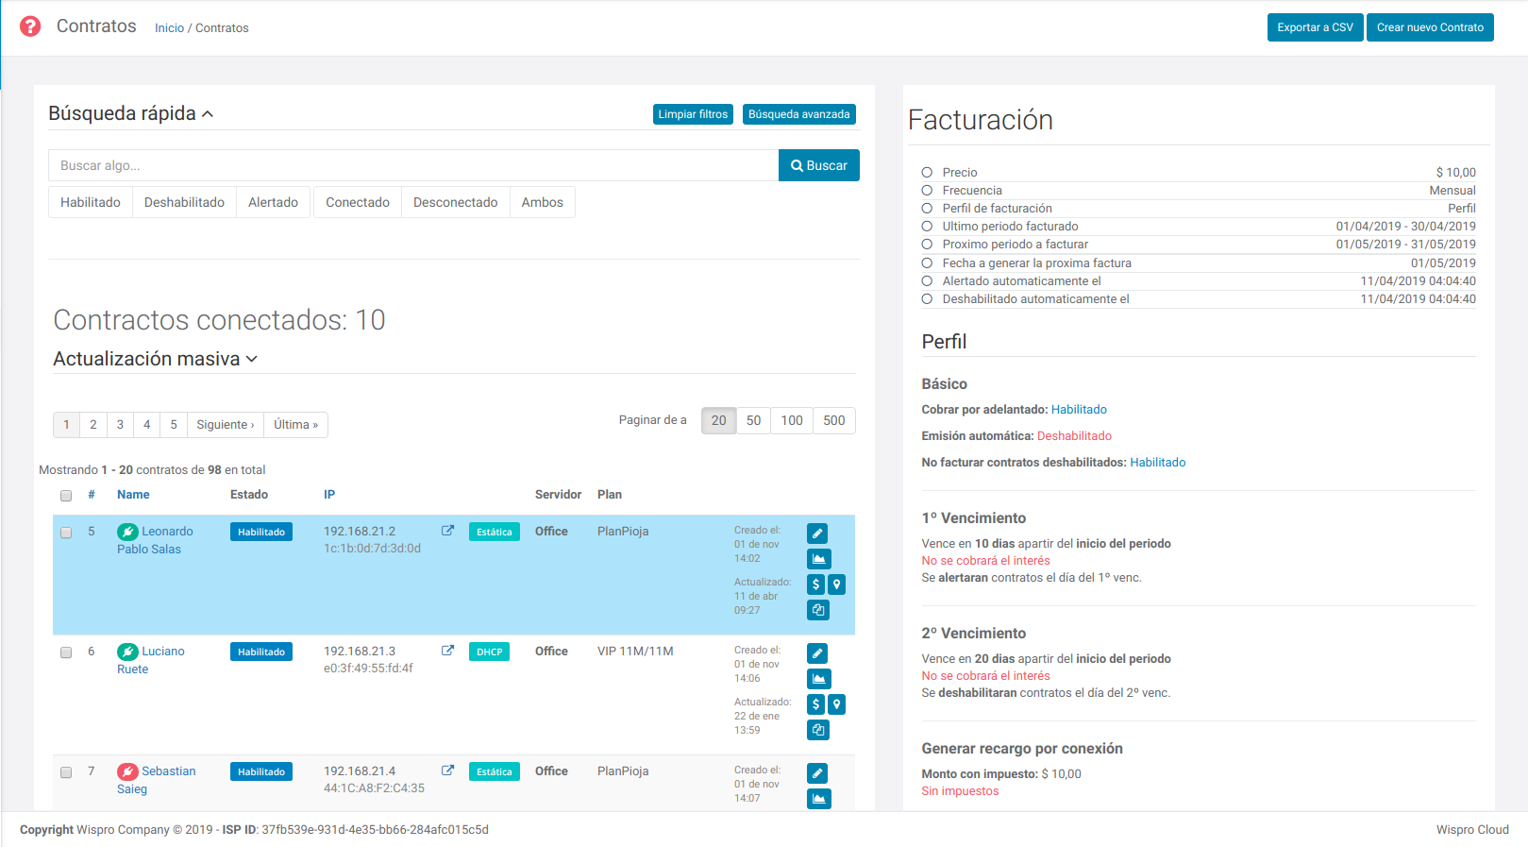
Task: Edit Leonardo Pablo Salas contract with pencil icon
Action: pyautogui.click(x=817, y=534)
